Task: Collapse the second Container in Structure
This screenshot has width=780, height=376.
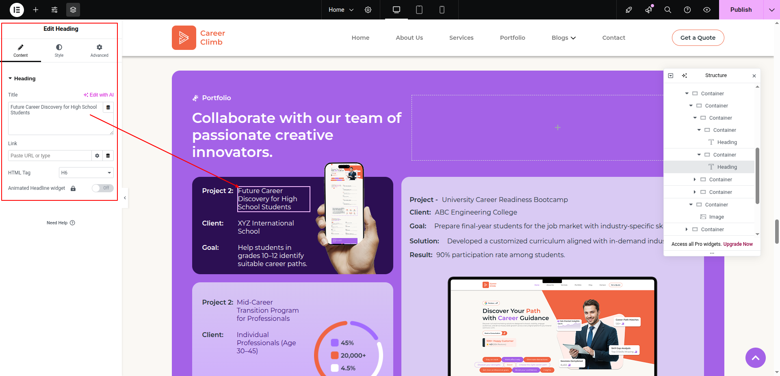Action: tap(691, 106)
